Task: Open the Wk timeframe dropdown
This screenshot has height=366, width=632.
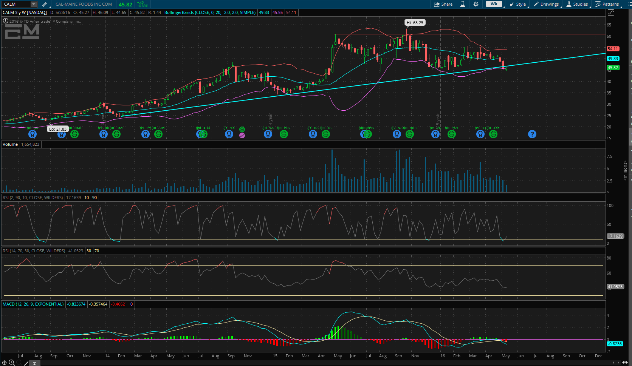Action: point(494,4)
